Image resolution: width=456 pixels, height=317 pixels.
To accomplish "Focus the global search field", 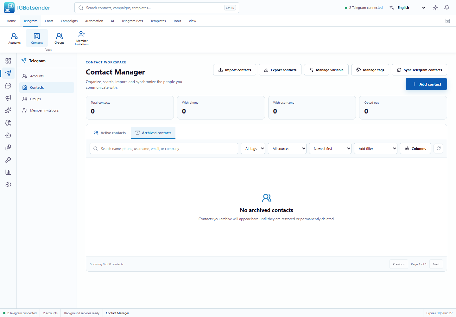I will tap(157, 8).
